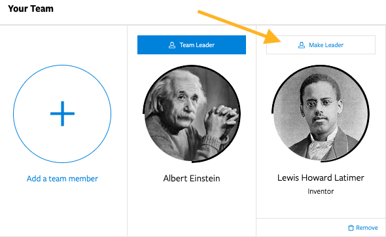Click the footer strip left of Remove
The height and width of the screenshot is (237, 386).
tap(302, 228)
